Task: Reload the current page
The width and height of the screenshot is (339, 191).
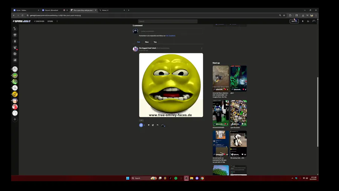Action: coord(23,15)
